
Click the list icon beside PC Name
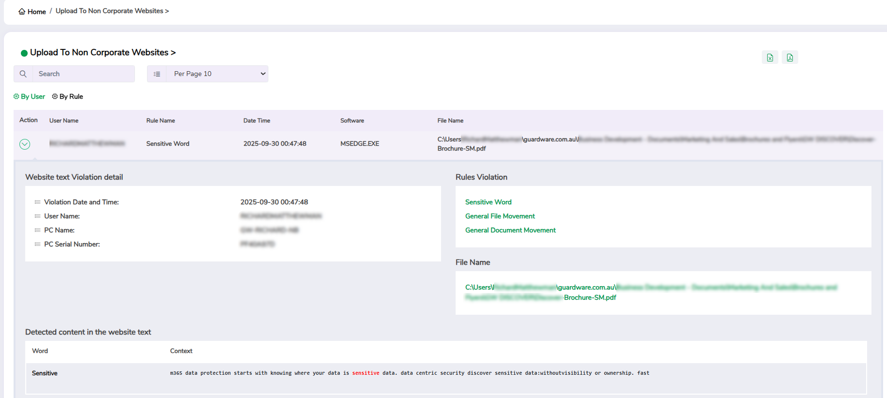click(x=37, y=230)
